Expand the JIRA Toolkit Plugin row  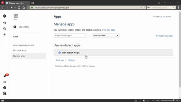tap(56, 53)
